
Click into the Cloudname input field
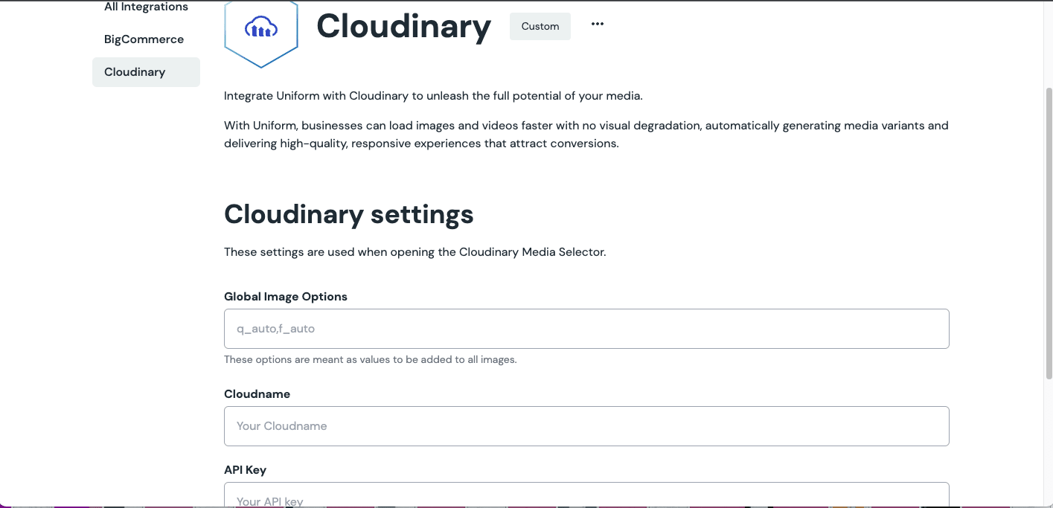(x=586, y=426)
